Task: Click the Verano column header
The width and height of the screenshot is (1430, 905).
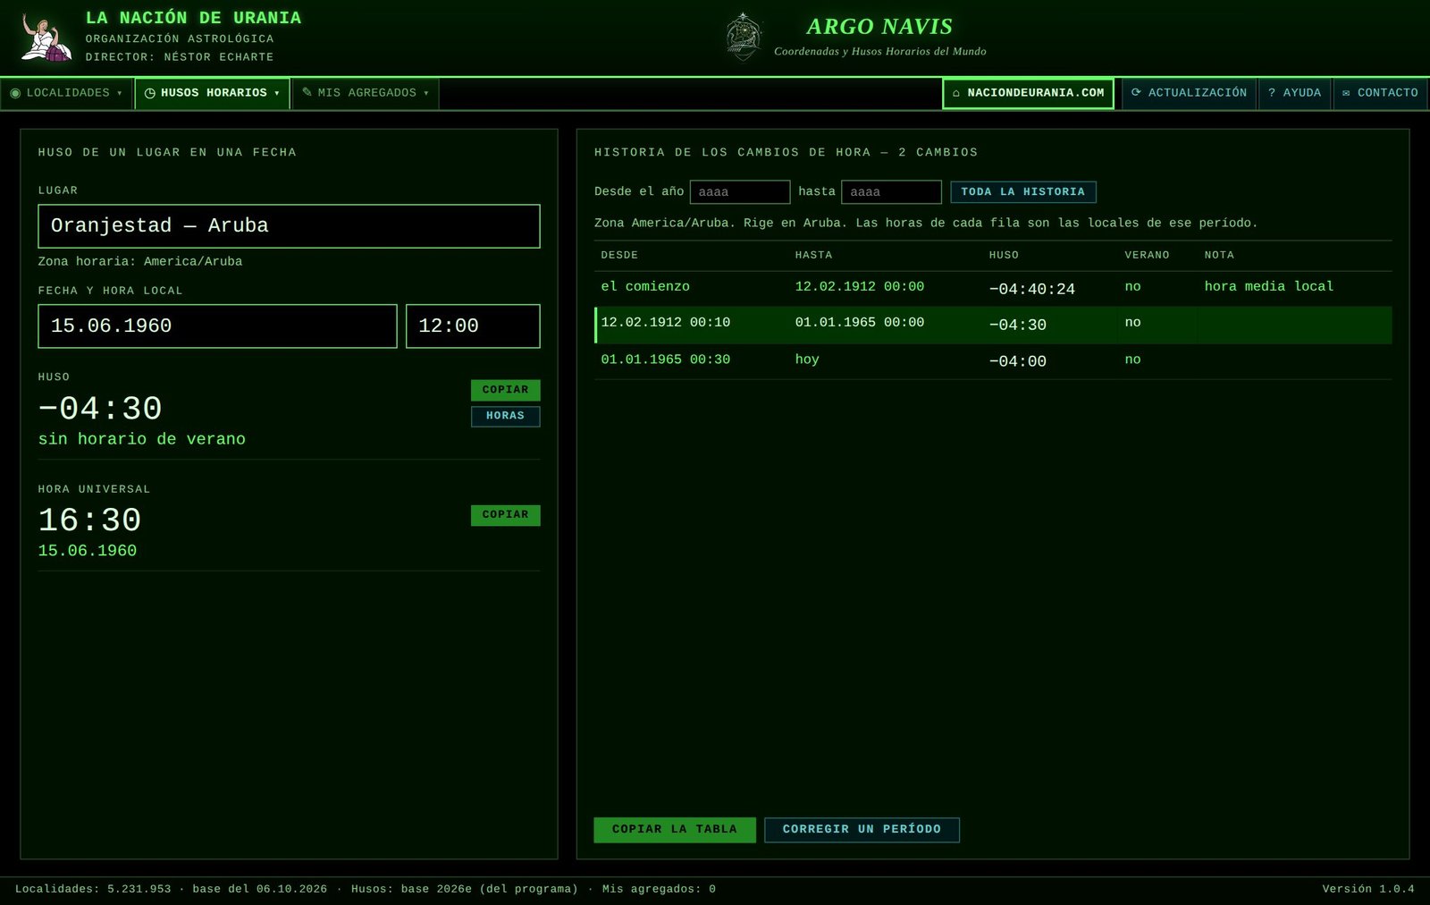Action: 1147,256
